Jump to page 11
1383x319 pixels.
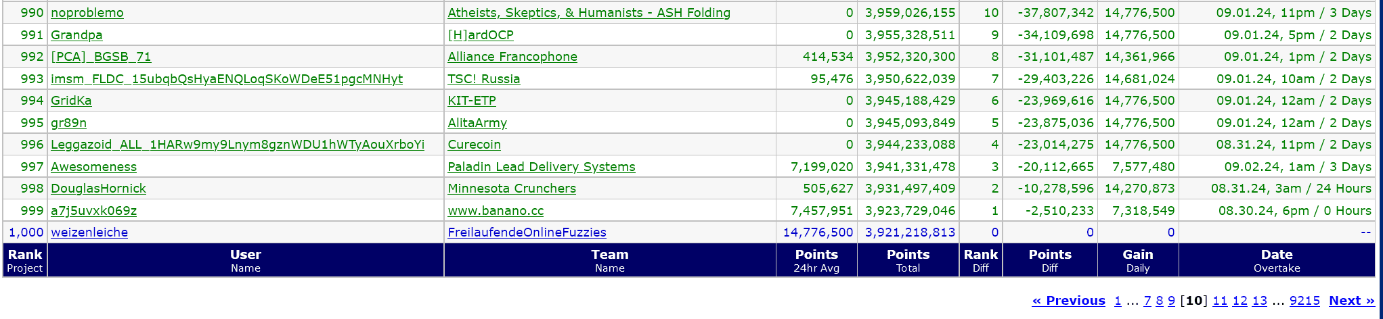tap(1219, 301)
